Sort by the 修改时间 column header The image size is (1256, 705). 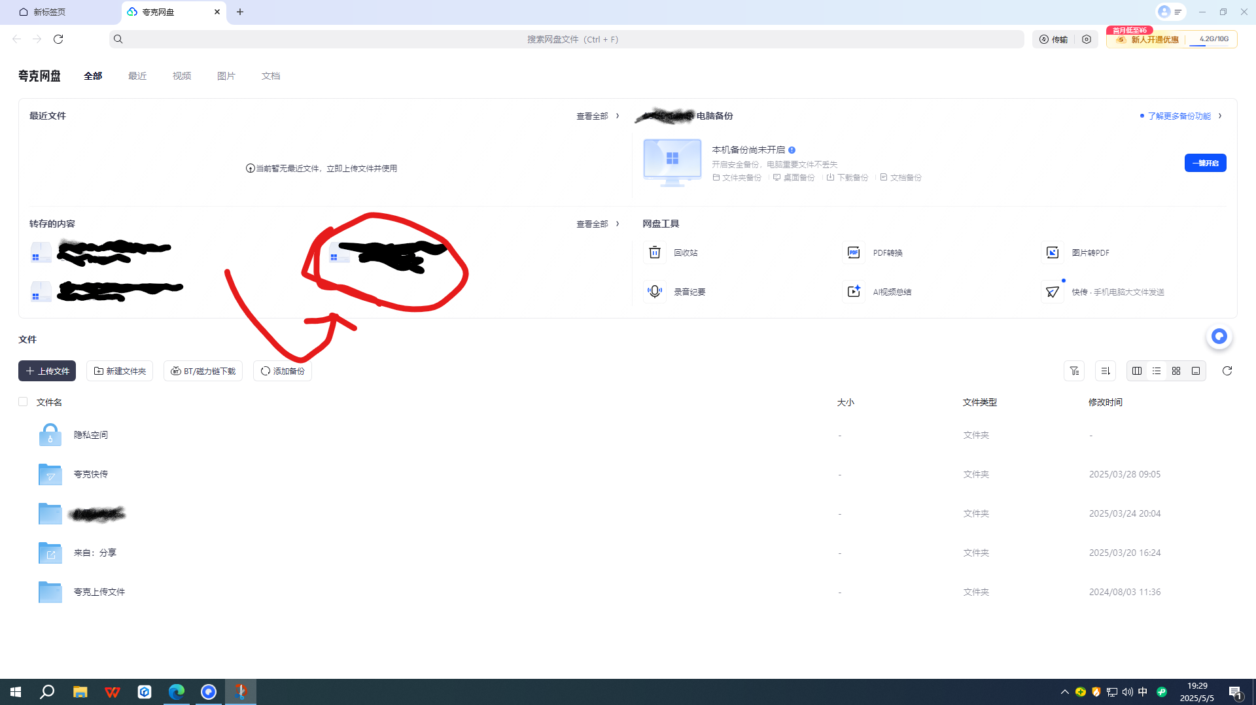pyautogui.click(x=1106, y=402)
